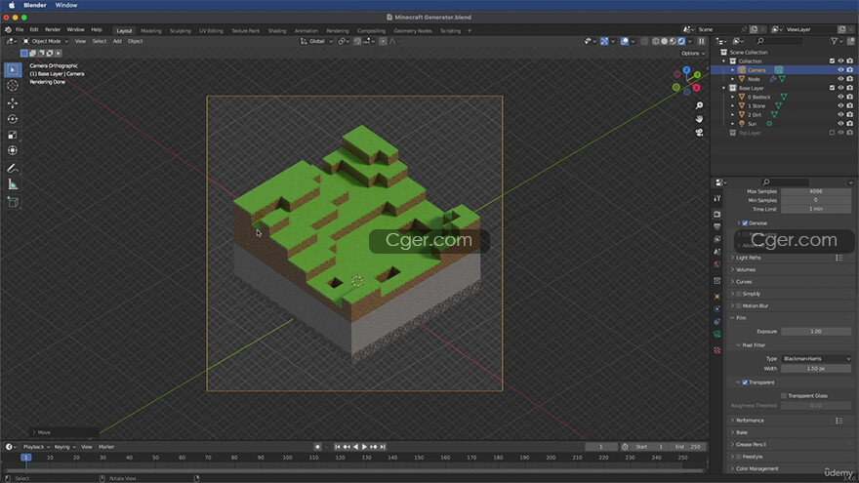Open the Render menu
This screenshot has width=859, height=483.
click(x=53, y=29)
